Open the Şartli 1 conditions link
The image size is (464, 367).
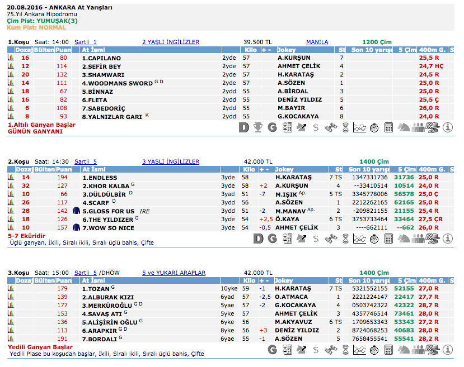tap(86, 42)
